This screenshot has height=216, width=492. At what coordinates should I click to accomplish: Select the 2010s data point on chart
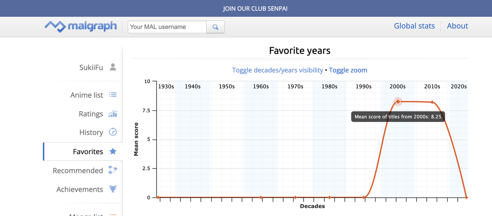pos(432,102)
